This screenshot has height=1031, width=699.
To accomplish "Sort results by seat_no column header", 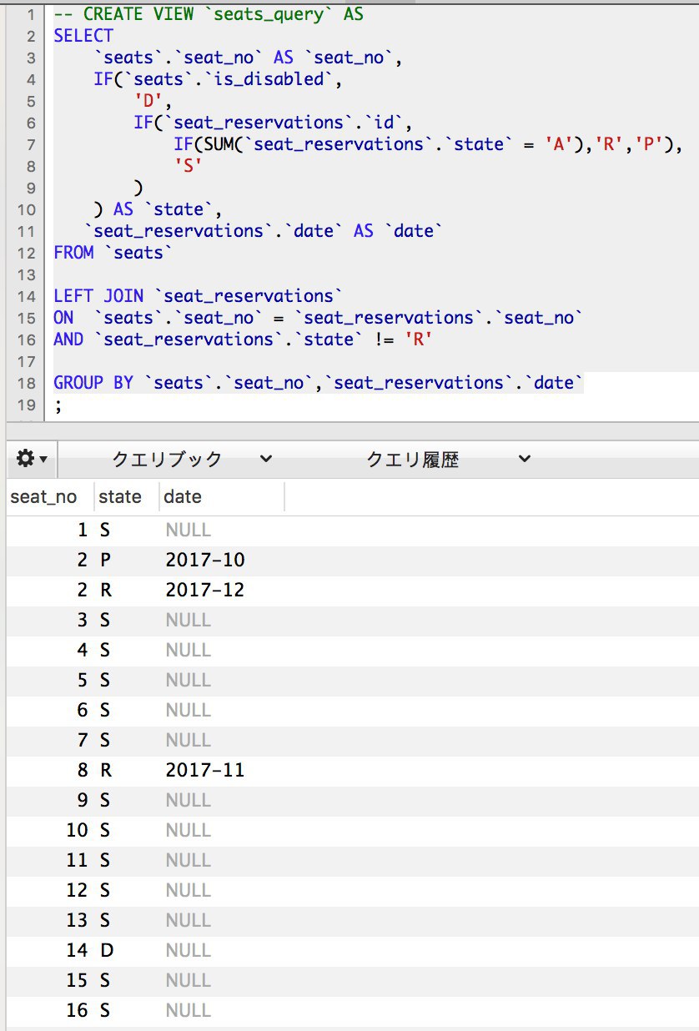I will pos(43,497).
